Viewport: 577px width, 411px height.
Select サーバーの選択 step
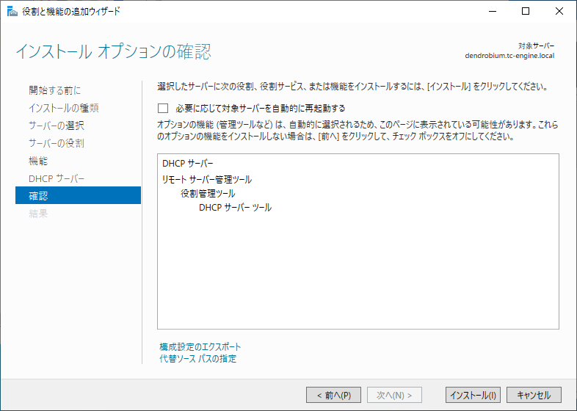click(57, 126)
